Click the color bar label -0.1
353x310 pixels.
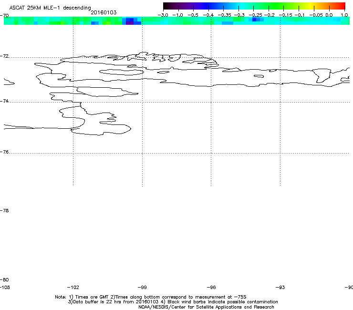(x=300, y=15)
